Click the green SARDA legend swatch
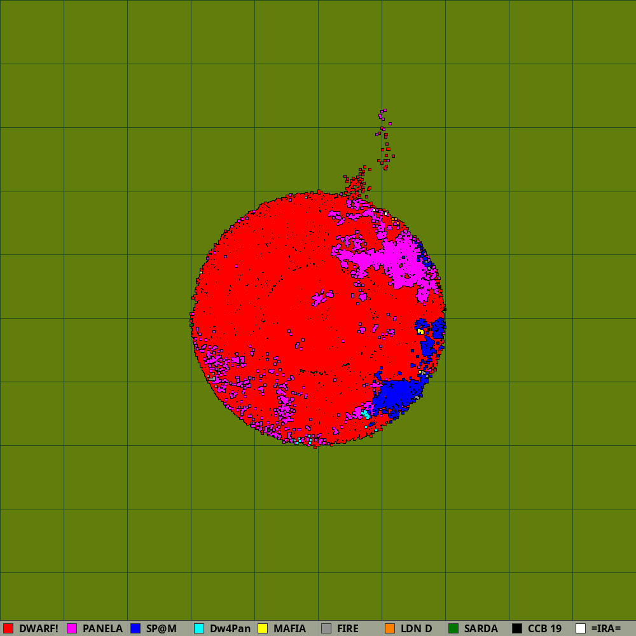This screenshot has width=636, height=636. [x=453, y=628]
